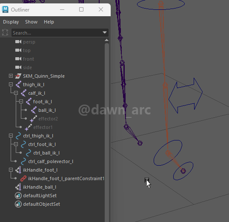Image resolution: width=229 pixels, height=222 pixels.
Task: Select the defaultObjectSet name
Action: 42,204
